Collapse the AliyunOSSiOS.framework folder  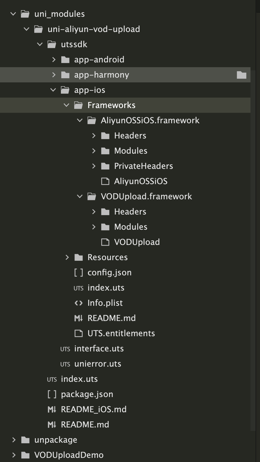coord(80,120)
